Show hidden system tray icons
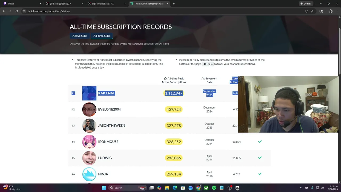Image resolution: width=341 pixels, height=192 pixels. (x=301, y=188)
